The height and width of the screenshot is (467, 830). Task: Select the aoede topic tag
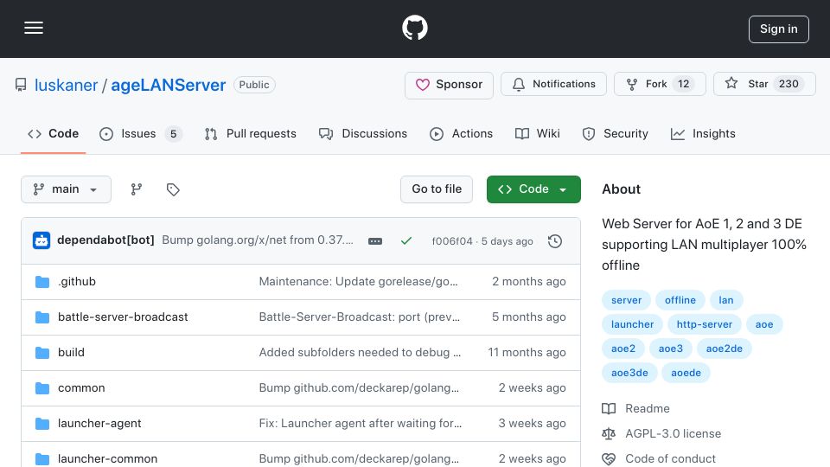pos(686,374)
